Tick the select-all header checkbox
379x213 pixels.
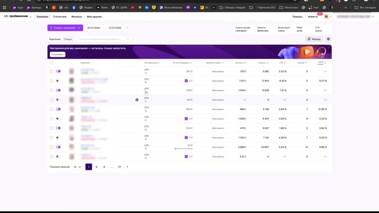coord(52,63)
